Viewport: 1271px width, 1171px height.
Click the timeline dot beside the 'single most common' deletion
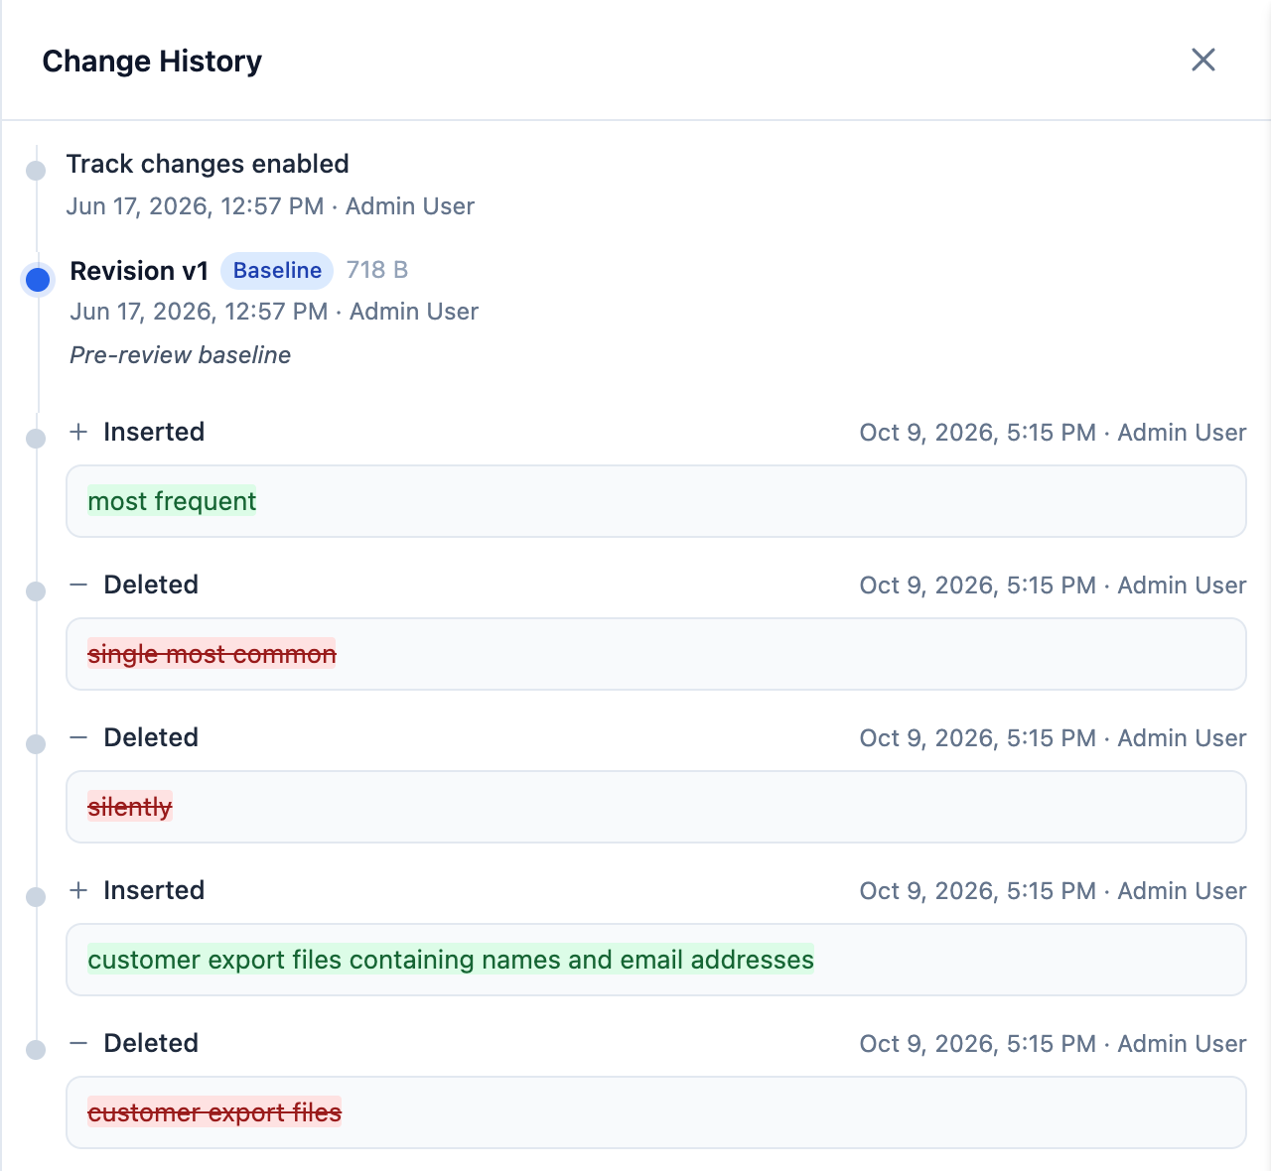[36, 591]
